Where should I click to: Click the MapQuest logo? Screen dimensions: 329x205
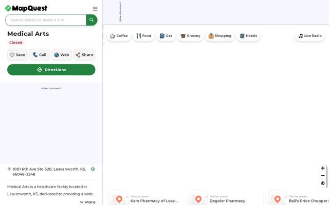point(26,8)
